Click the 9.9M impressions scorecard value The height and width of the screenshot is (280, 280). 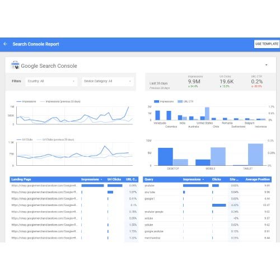click(194, 82)
